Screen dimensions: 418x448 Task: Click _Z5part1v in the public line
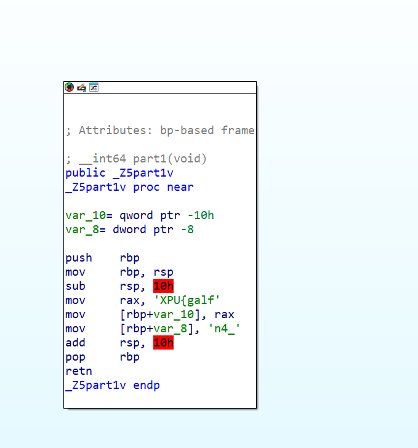[143, 173]
